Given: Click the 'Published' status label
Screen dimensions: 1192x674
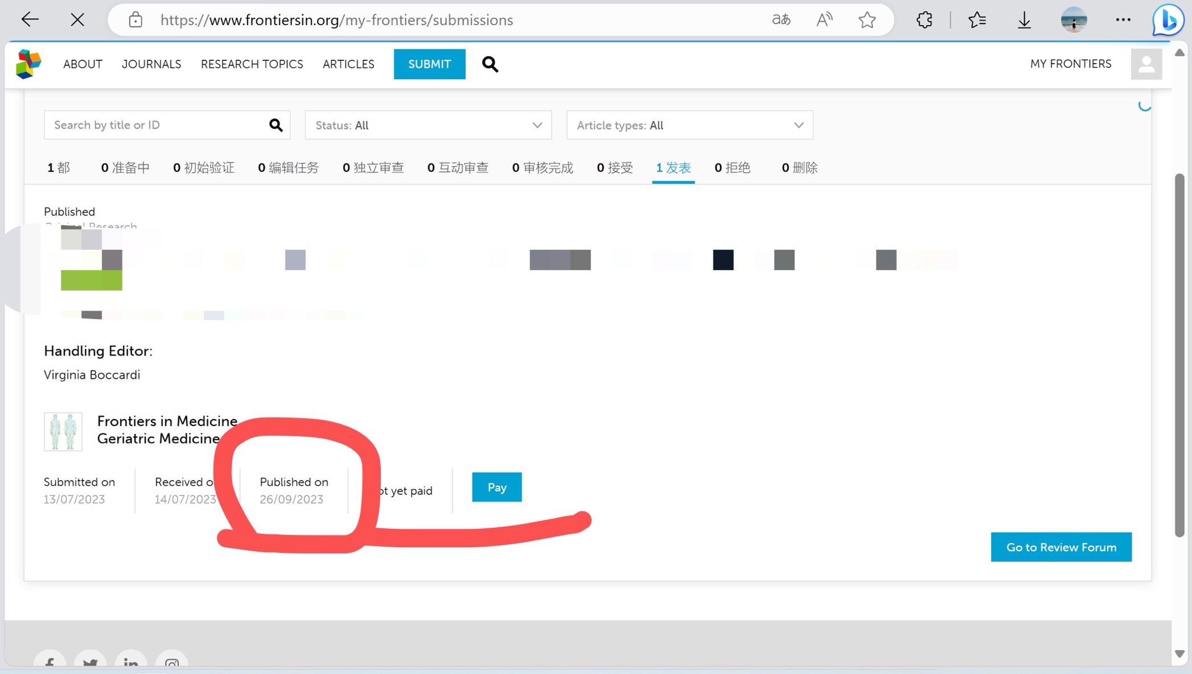Looking at the screenshot, I should click(69, 212).
